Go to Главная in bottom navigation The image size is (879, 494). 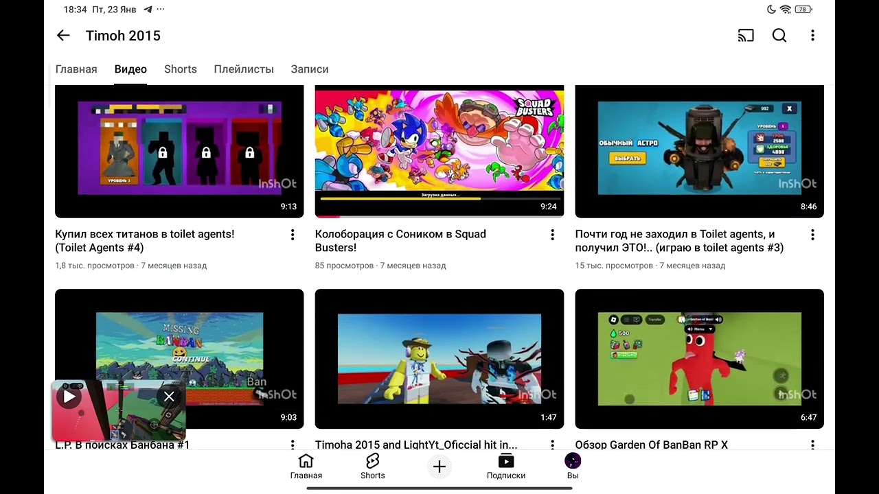coord(306,467)
